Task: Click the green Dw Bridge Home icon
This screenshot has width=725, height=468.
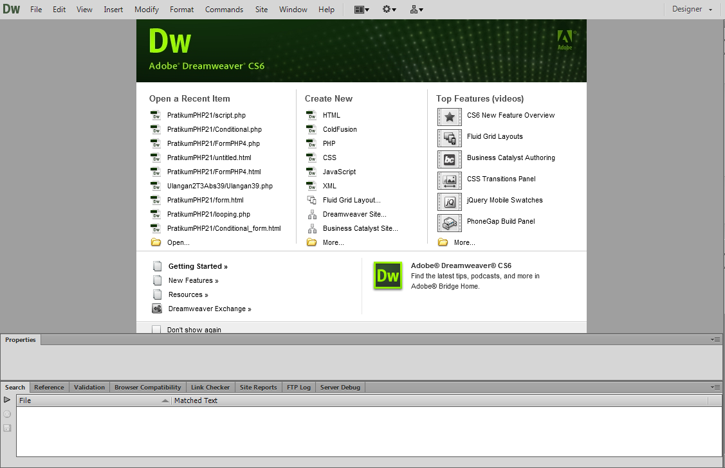Action: (x=387, y=275)
